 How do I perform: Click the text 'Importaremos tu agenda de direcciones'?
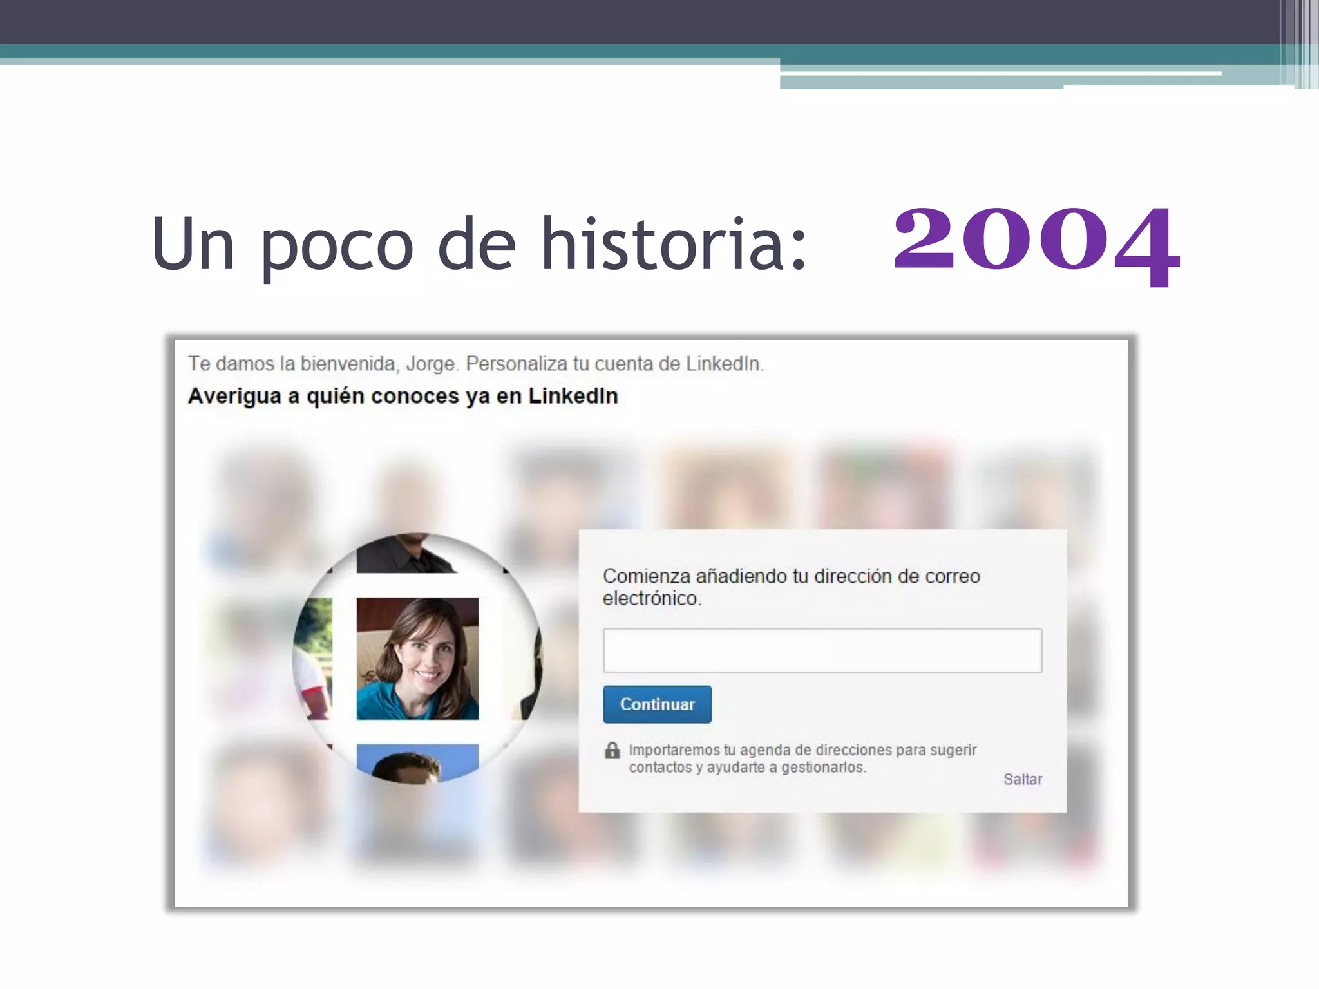(759, 750)
